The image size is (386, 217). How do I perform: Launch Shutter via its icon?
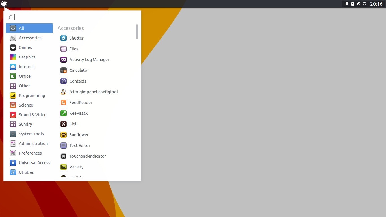(64, 38)
